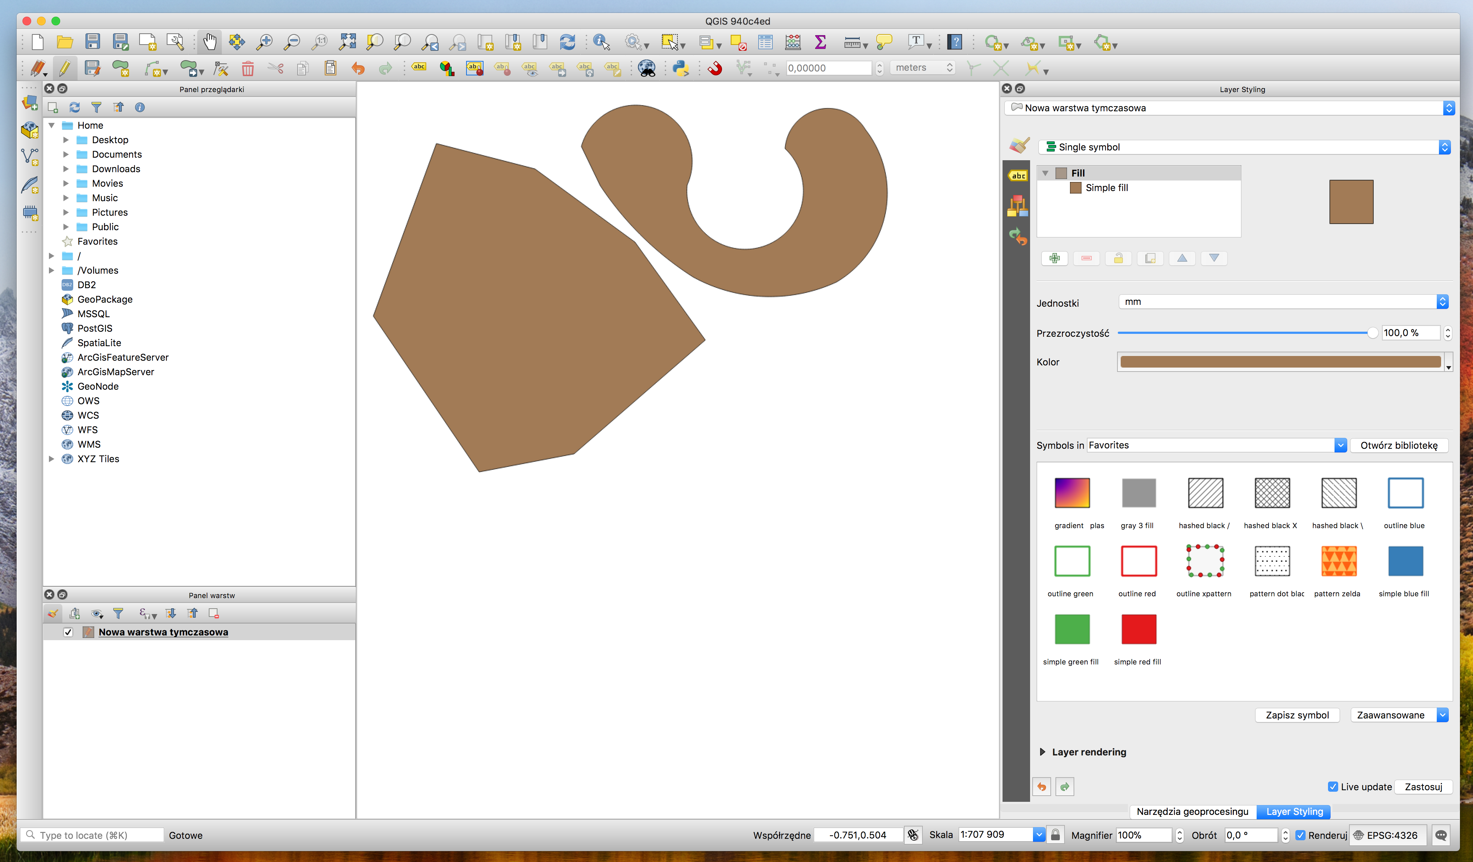The width and height of the screenshot is (1473, 862).
Task: Click the green add symbol layer button
Action: [1054, 258]
